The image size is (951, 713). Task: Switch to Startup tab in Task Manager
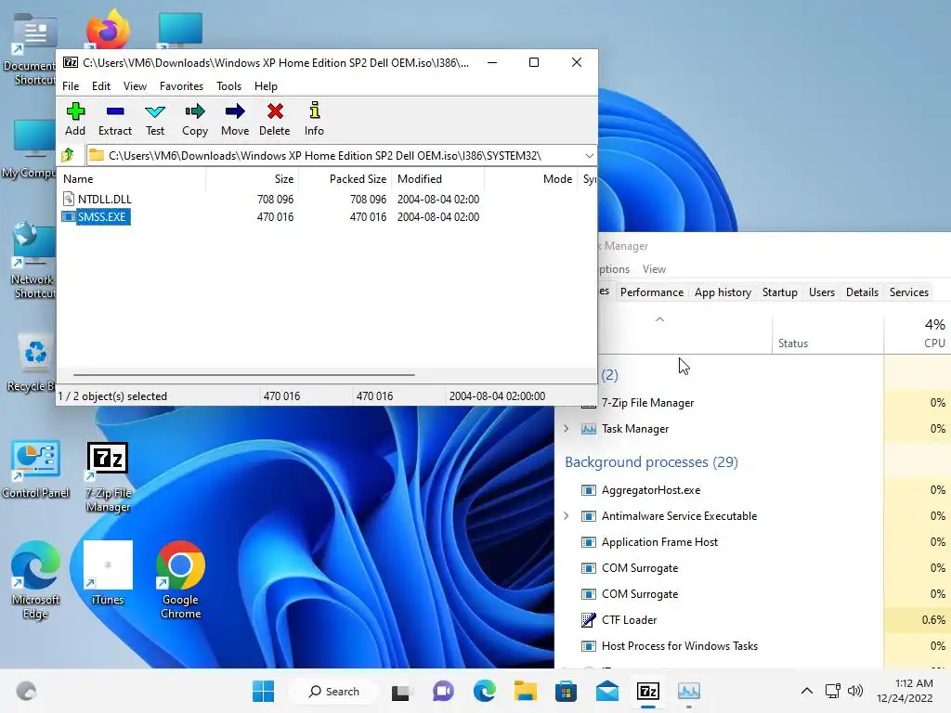click(779, 292)
